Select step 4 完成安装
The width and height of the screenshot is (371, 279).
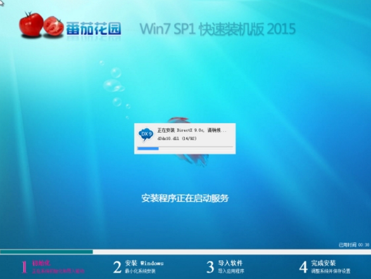[x=325, y=267]
